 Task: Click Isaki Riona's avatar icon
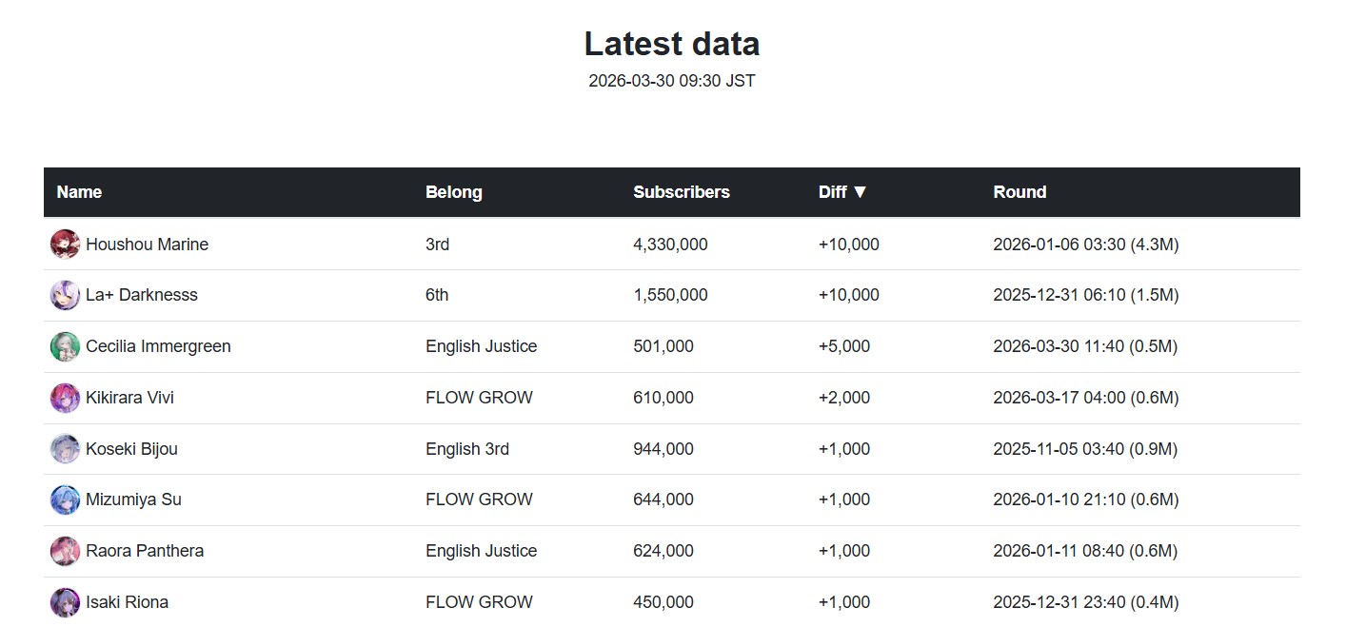(x=65, y=602)
